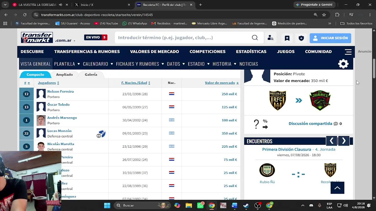The width and height of the screenshot is (376, 211).
Task: Click Pregúntale a Gemini button
Action: click(x=314, y=5)
